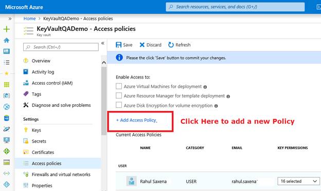The width and height of the screenshot is (321, 191).
Task: Open Azure Active Directory diamond icon
Action: coord(7,184)
